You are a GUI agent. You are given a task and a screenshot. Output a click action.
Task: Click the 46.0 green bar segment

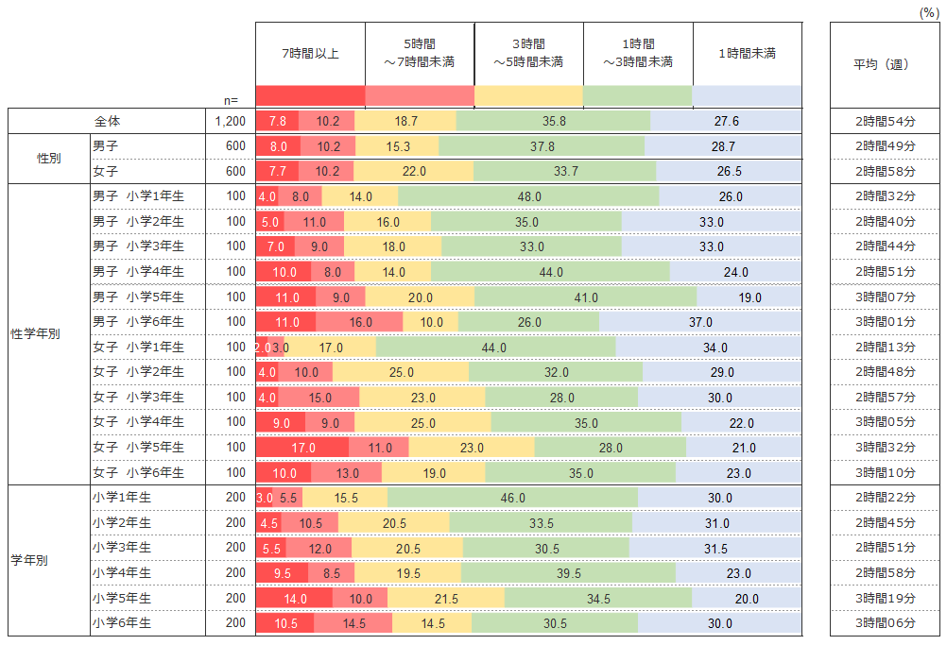click(512, 498)
